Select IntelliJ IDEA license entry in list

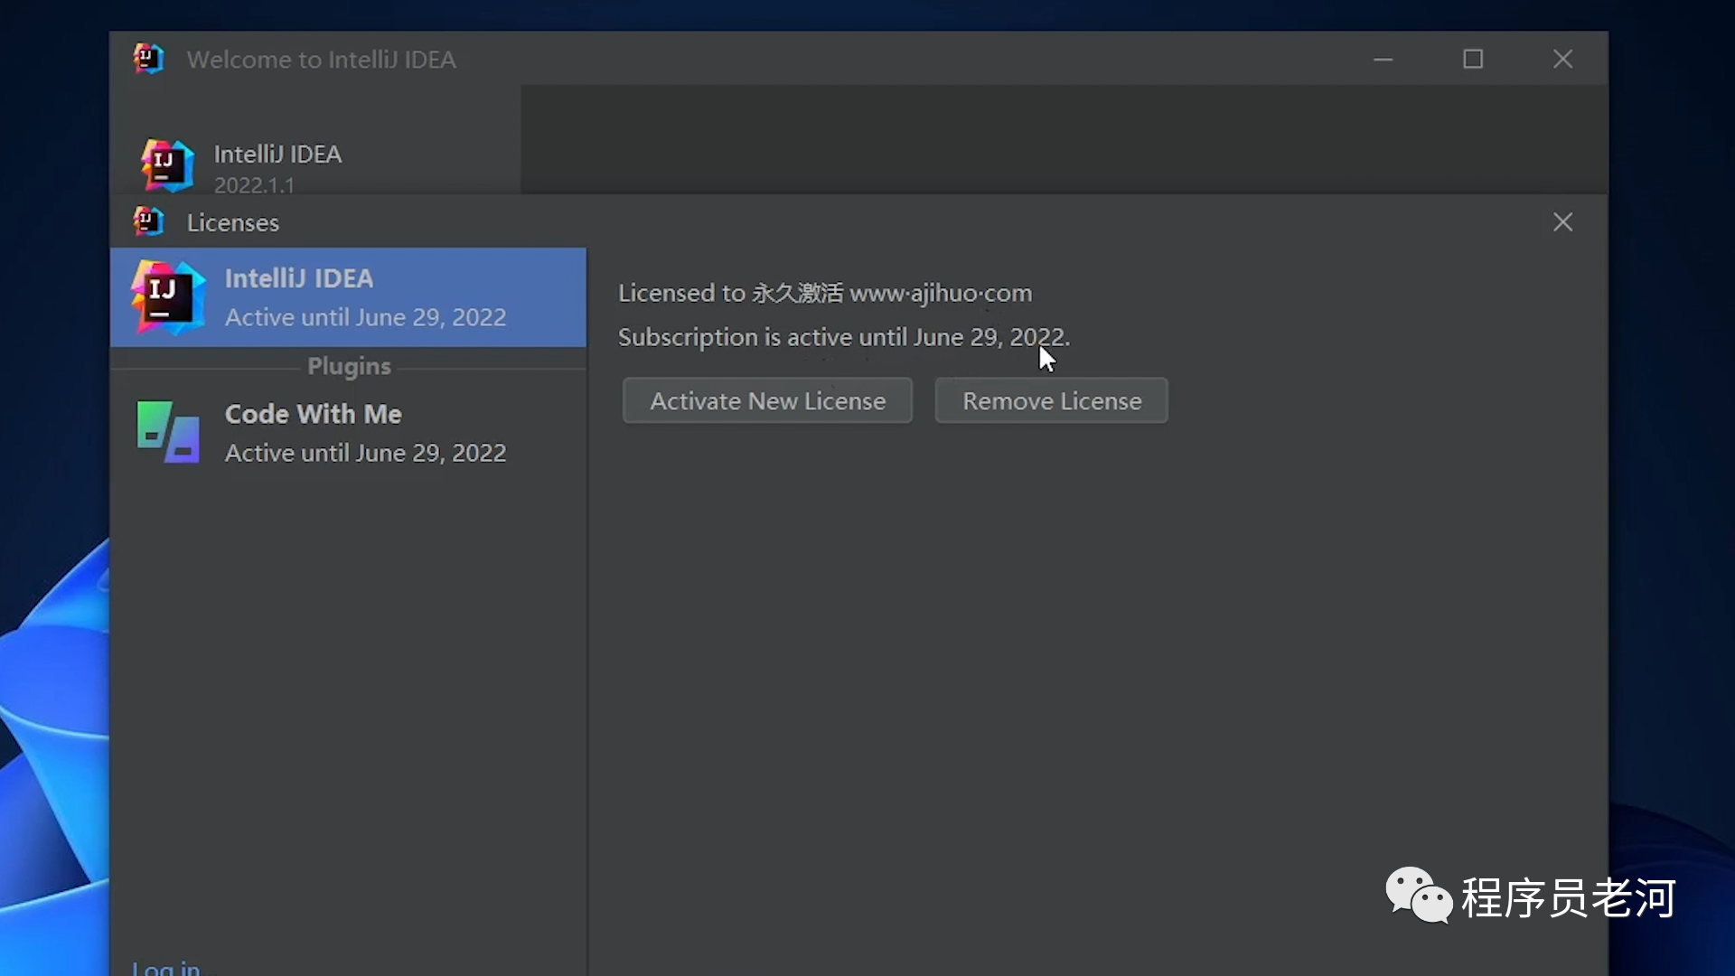348,297
